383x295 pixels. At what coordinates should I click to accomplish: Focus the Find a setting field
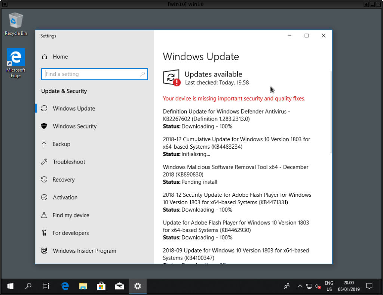pos(95,74)
